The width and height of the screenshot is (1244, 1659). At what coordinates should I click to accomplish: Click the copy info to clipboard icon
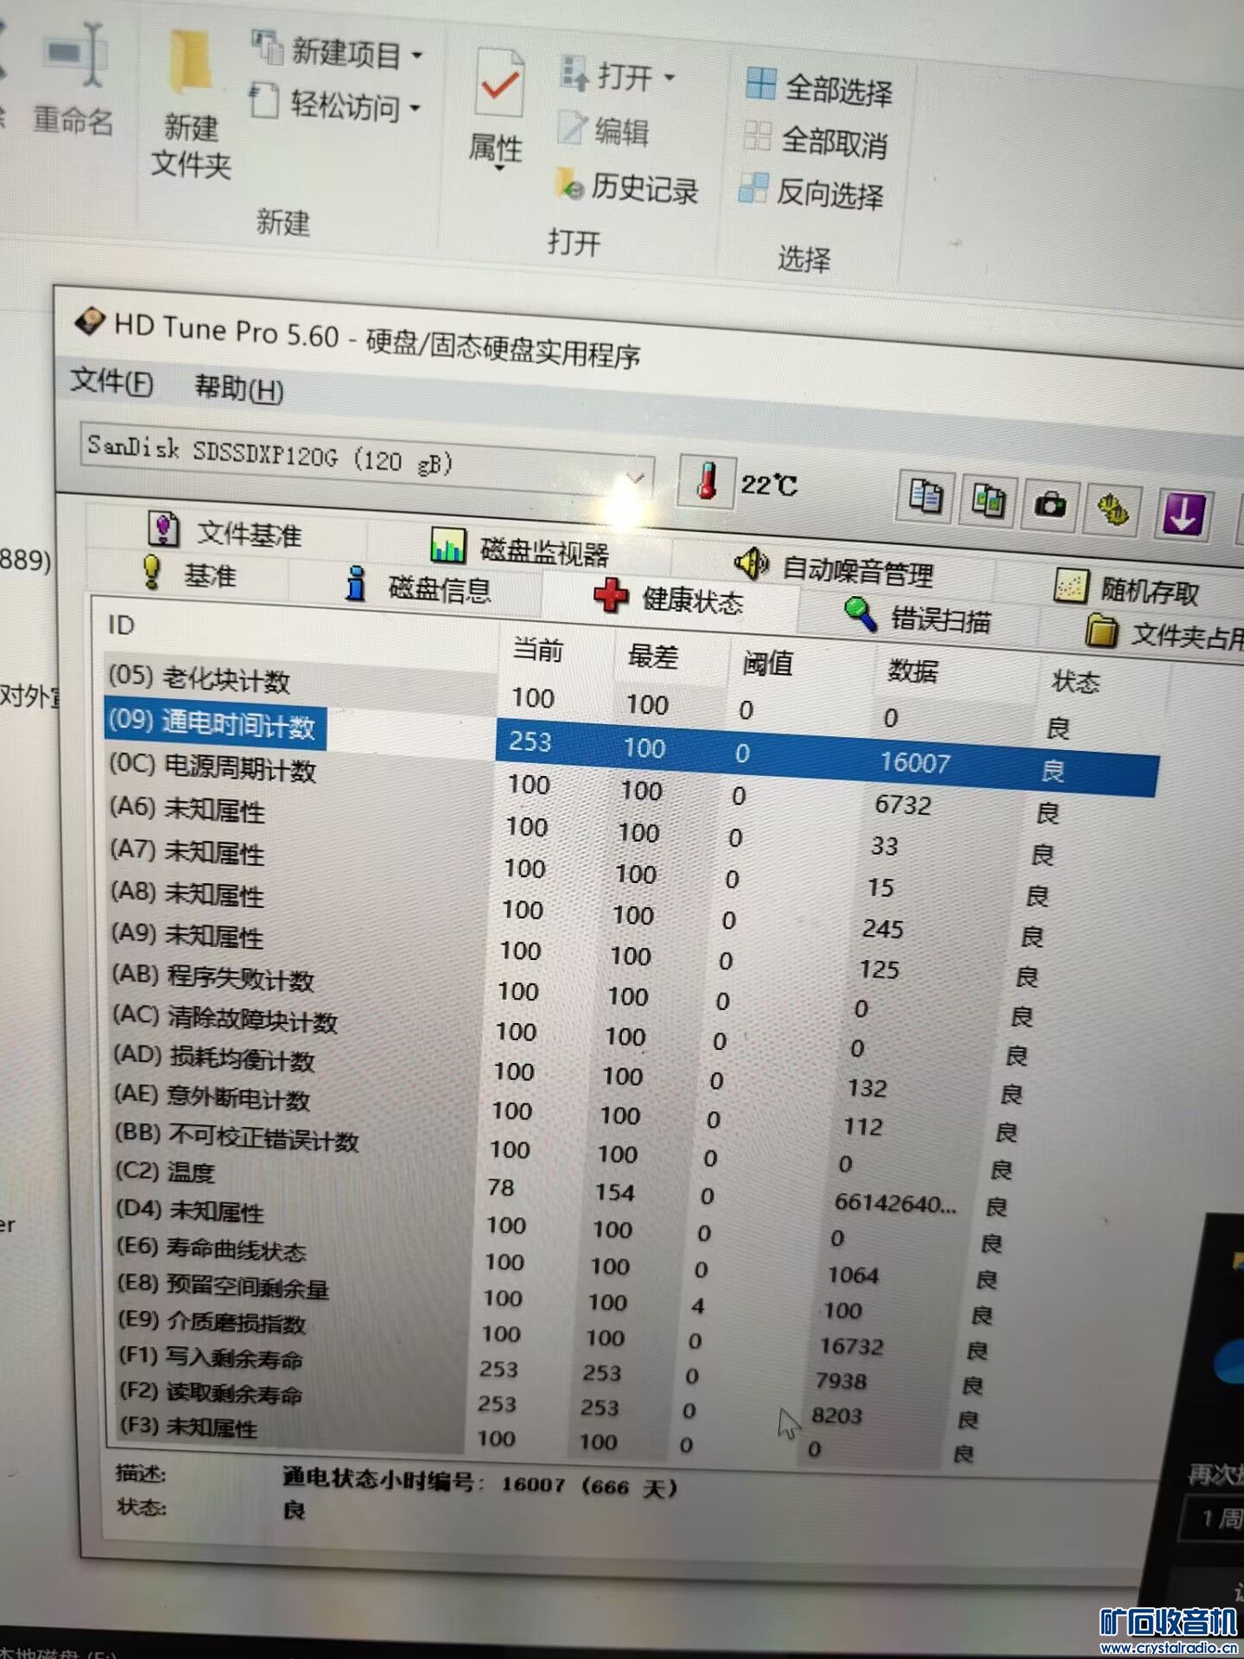pos(925,496)
